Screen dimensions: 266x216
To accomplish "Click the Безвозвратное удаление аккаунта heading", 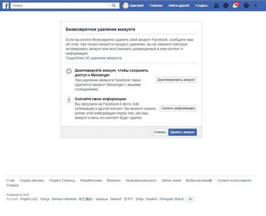I will tap(101, 29).
